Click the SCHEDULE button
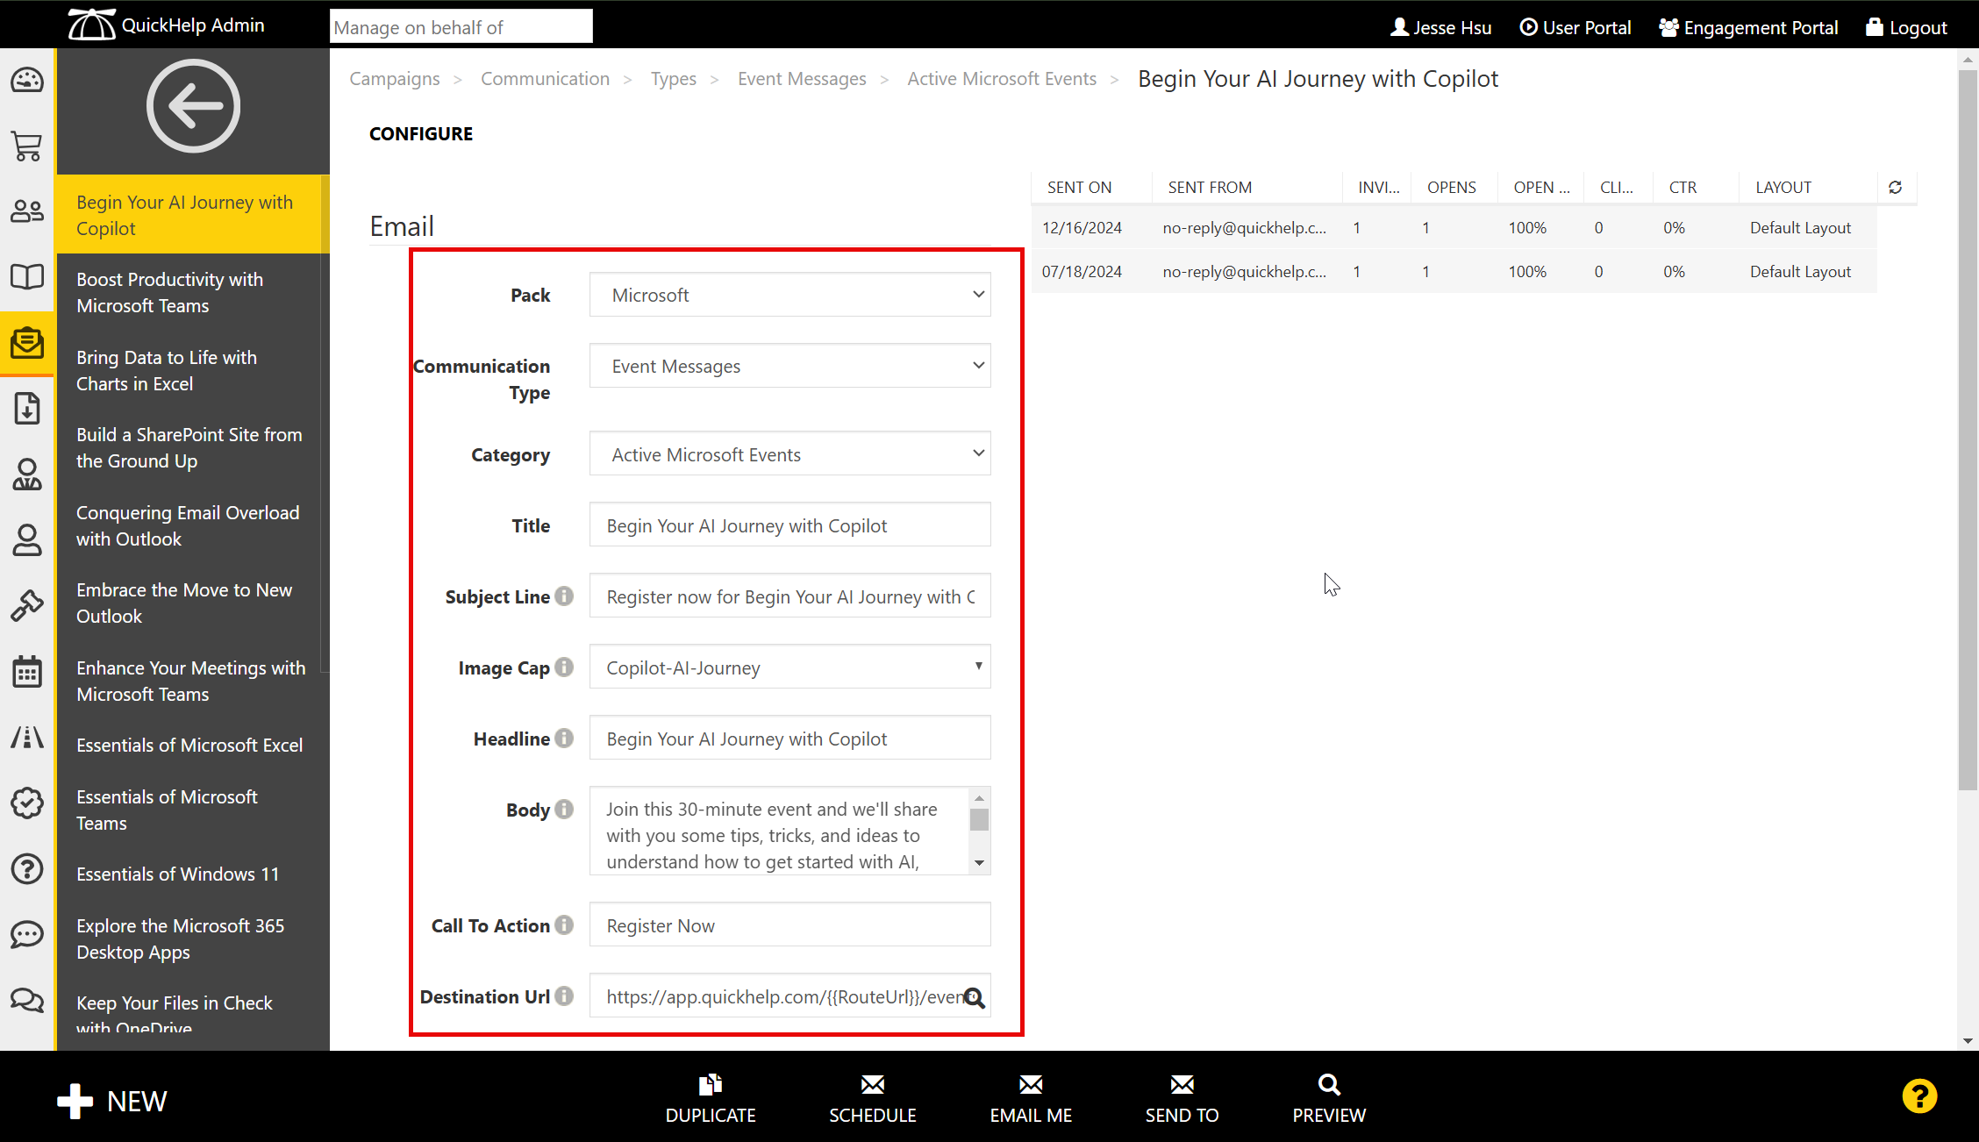Image resolution: width=1979 pixels, height=1142 pixels. tap(872, 1100)
